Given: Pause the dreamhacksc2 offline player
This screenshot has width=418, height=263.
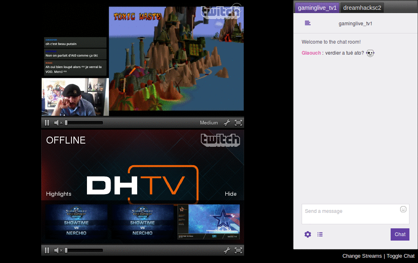Looking at the screenshot, I should point(47,250).
